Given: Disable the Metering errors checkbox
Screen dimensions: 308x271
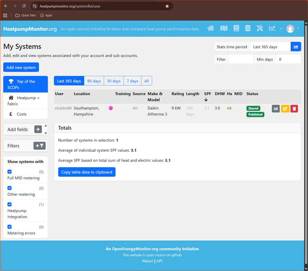Looking at the screenshot, I should [10, 227].
